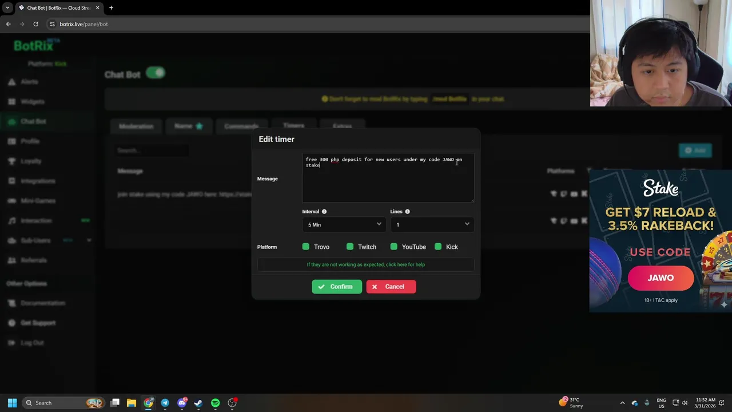Click into the timer Message text area

click(388, 177)
